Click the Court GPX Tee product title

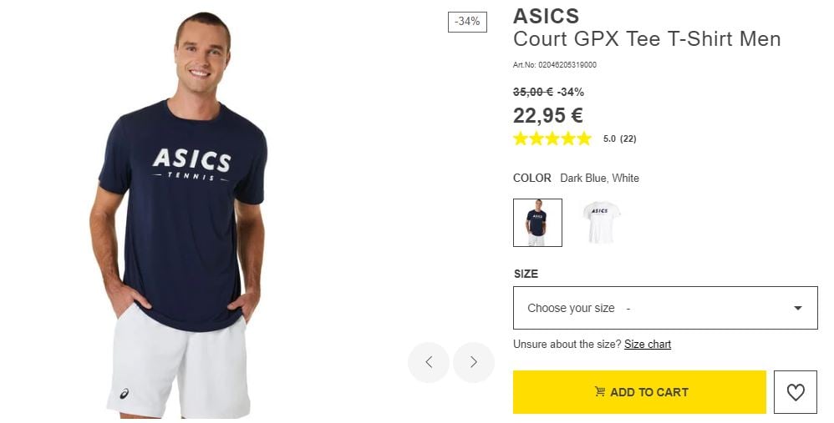click(x=647, y=38)
